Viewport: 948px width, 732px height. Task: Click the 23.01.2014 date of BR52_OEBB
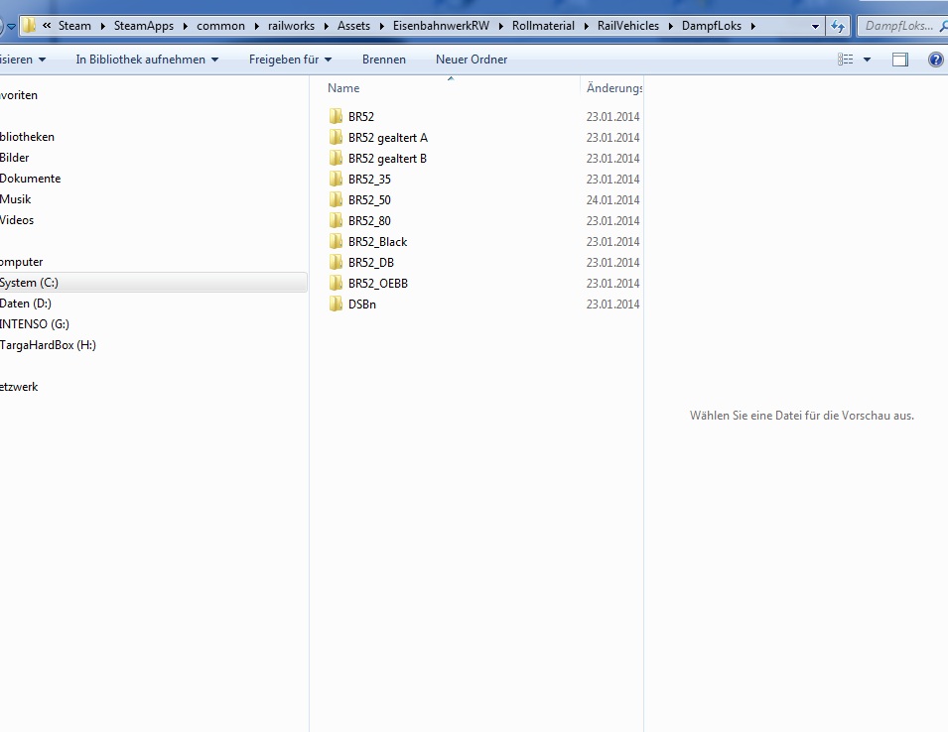tap(612, 284)
